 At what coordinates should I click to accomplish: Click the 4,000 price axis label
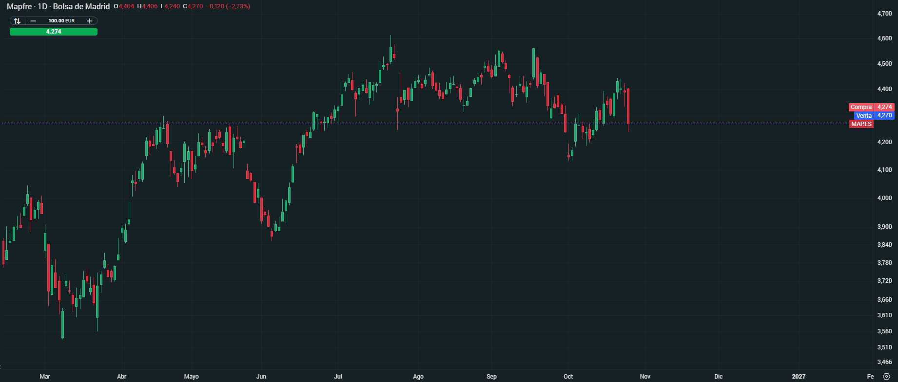(x=884, y=198)
